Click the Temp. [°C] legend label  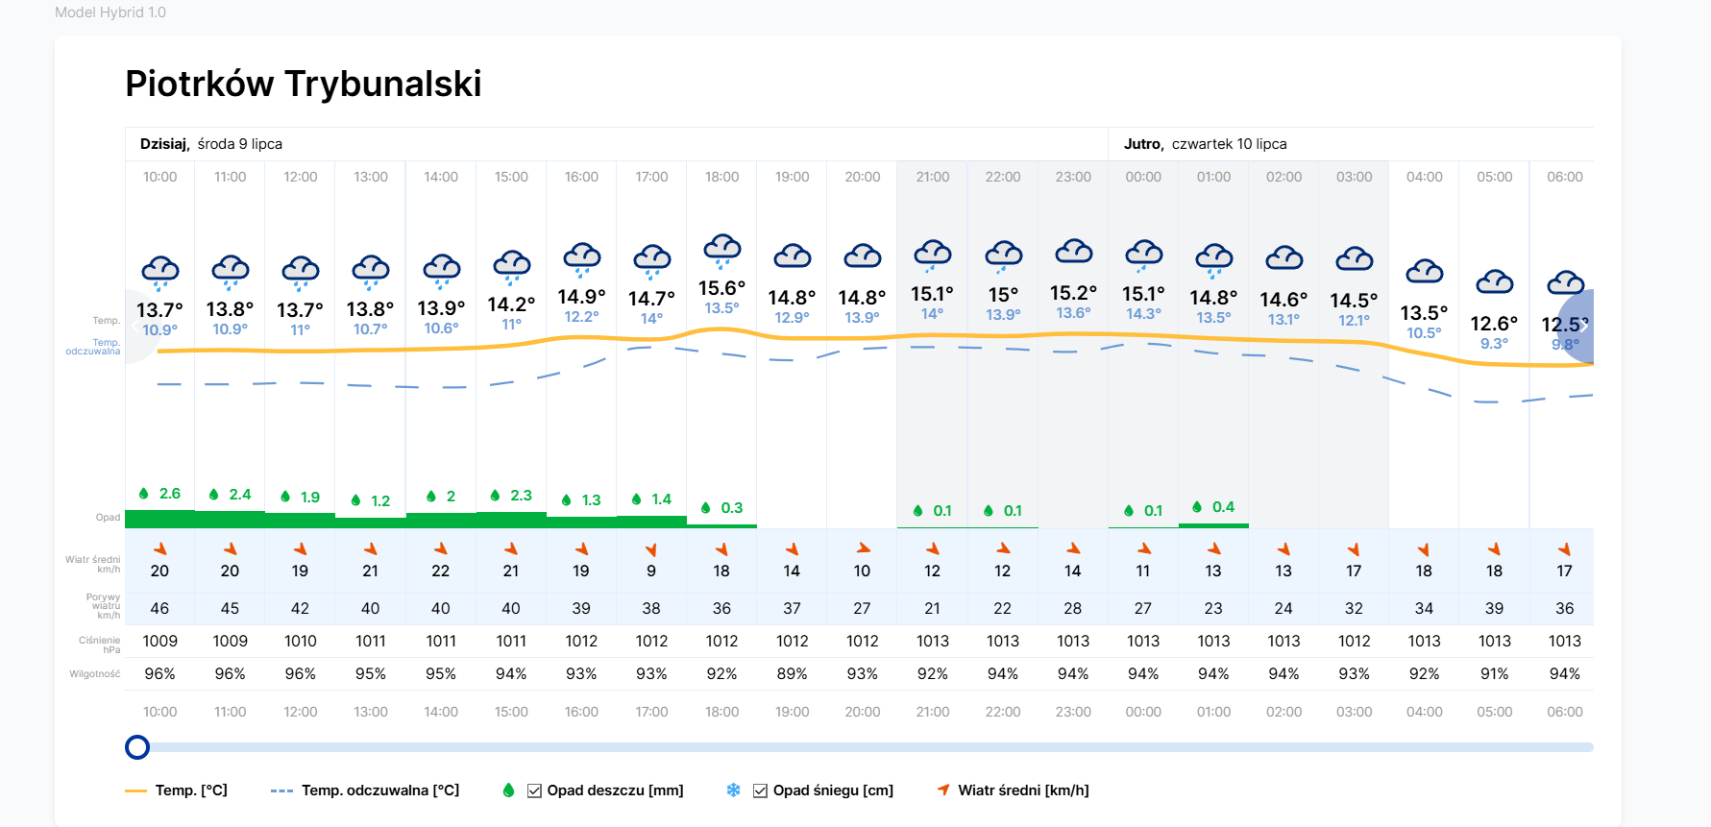pos(191,791)
